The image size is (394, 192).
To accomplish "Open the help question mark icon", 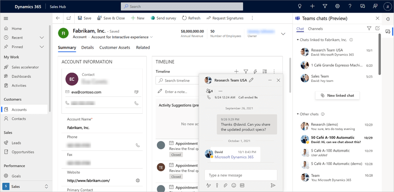I will (x=350, y=6).
